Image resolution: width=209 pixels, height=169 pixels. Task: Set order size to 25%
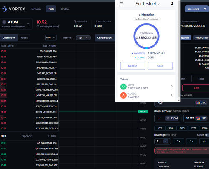171,128
